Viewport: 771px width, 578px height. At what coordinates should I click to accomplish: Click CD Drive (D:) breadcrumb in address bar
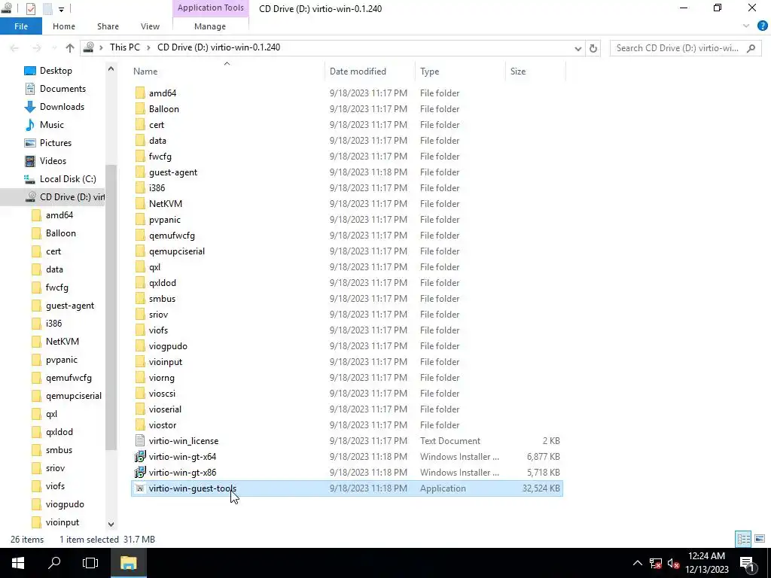click(218, 47)
